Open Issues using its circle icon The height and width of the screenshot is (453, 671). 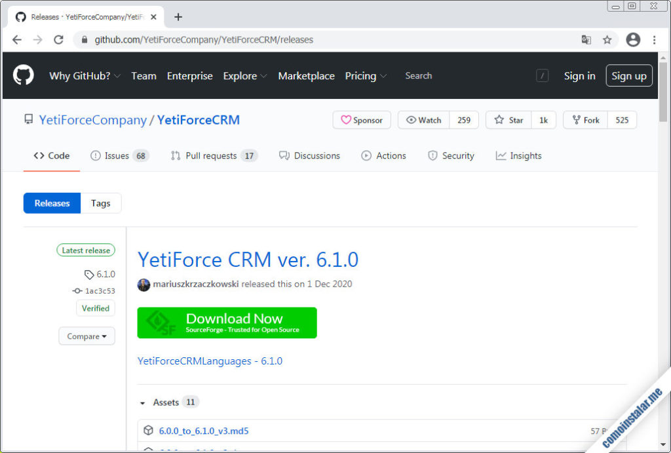(96, 155)
